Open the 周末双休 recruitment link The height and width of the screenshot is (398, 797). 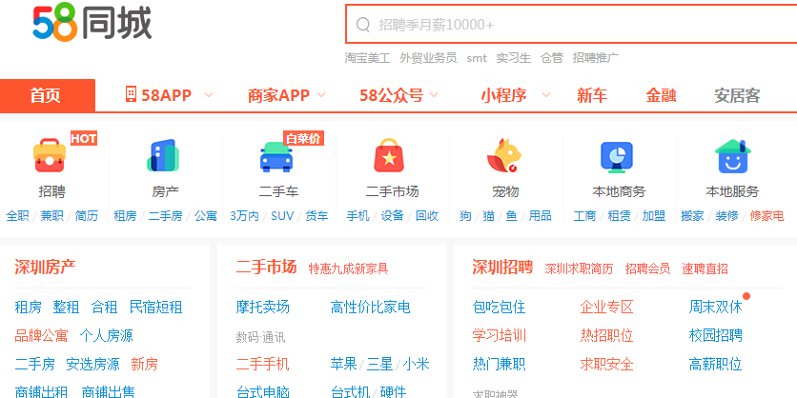point(715,308)
